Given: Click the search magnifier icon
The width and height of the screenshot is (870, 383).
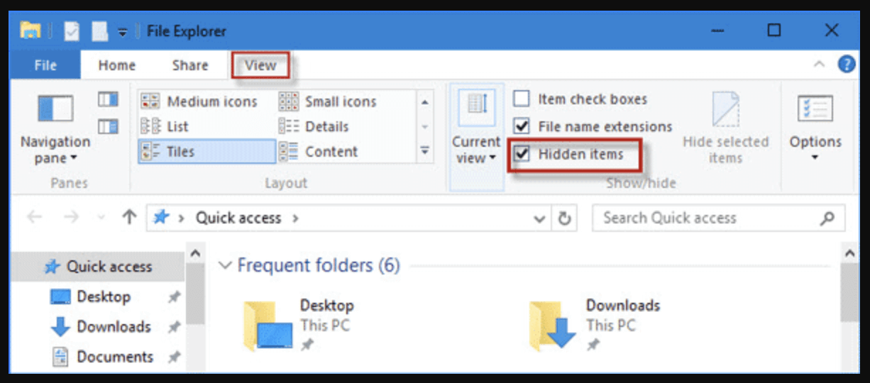Looking at the screenshot, I should tap(827, 218).
